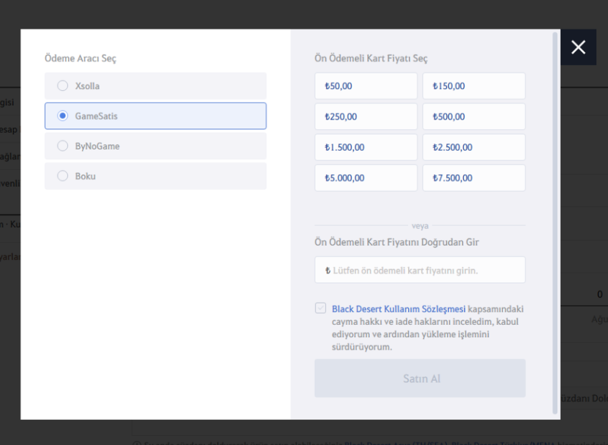Viewport: 608px width, 445px height.
Task: Close the payment dialog with X
Action: [578, 47]
